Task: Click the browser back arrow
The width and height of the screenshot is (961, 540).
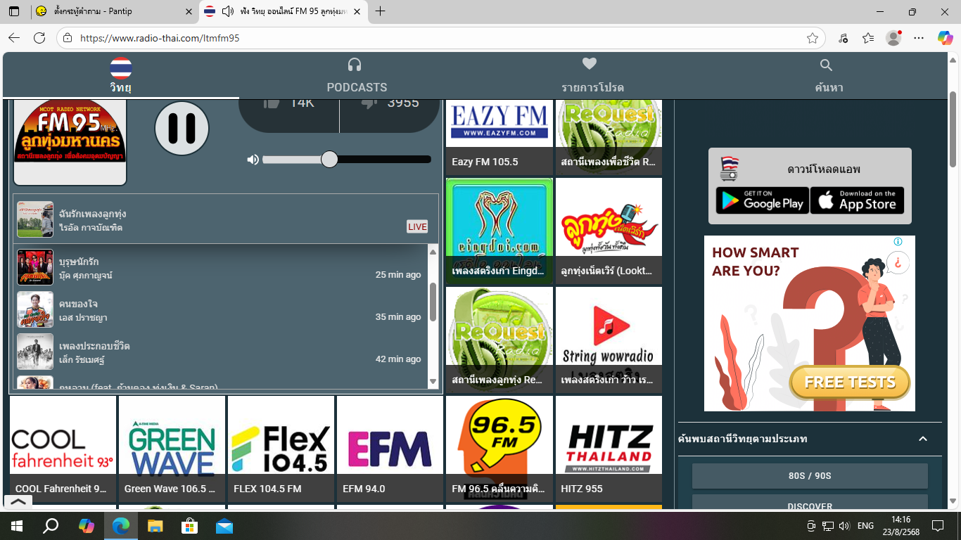Action: 14,38
